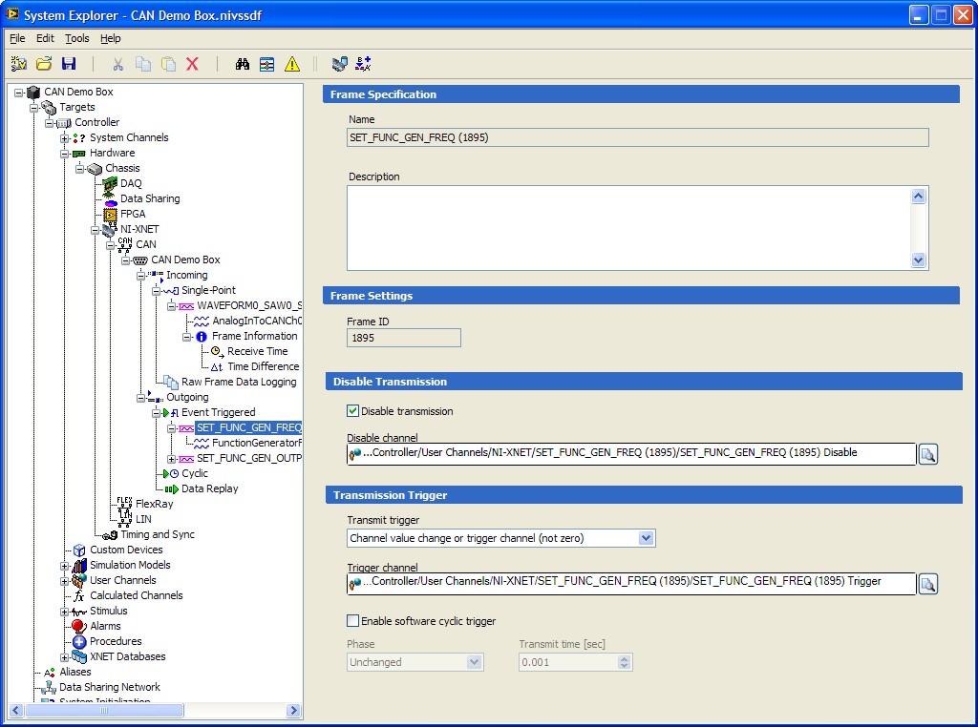Select the Custom Devices cube icon
Viewport: 978px width, 727px height.
[79, 550]
